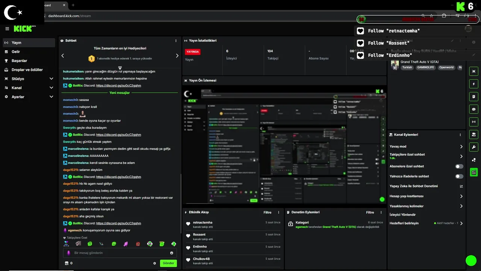
Task: Click the green clapperboard icon in right toolbar
Action: [x=474, y=172]
